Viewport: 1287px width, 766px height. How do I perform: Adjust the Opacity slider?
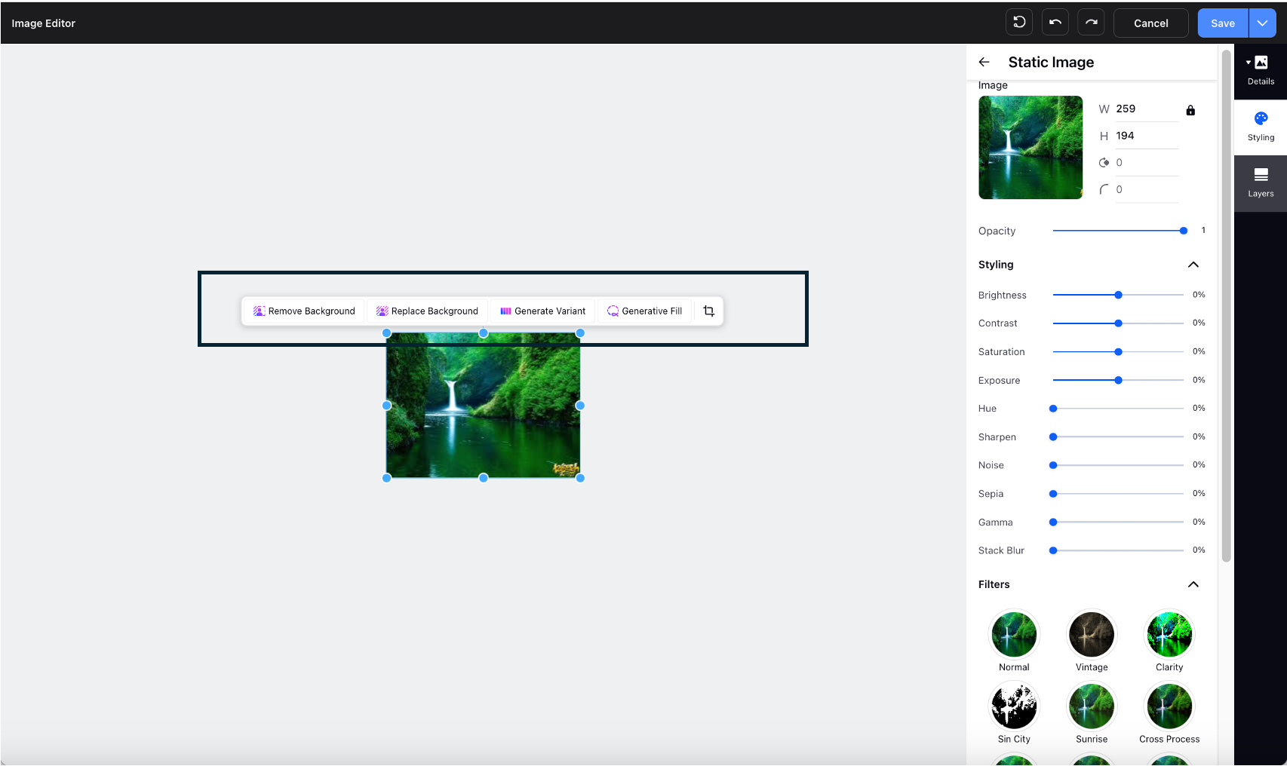[x=1118, y=231]
